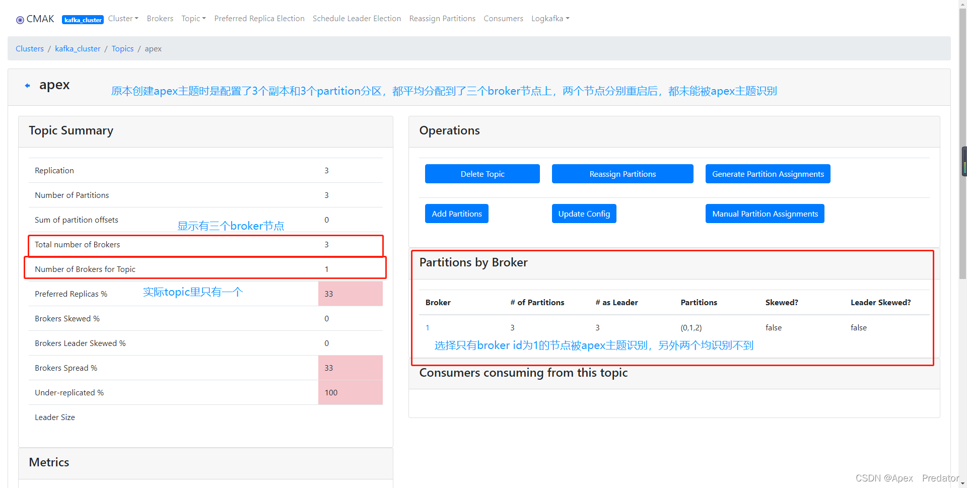Click the Replication row label
The width and height of the screenshot is (967, 488).
(54, 171)
